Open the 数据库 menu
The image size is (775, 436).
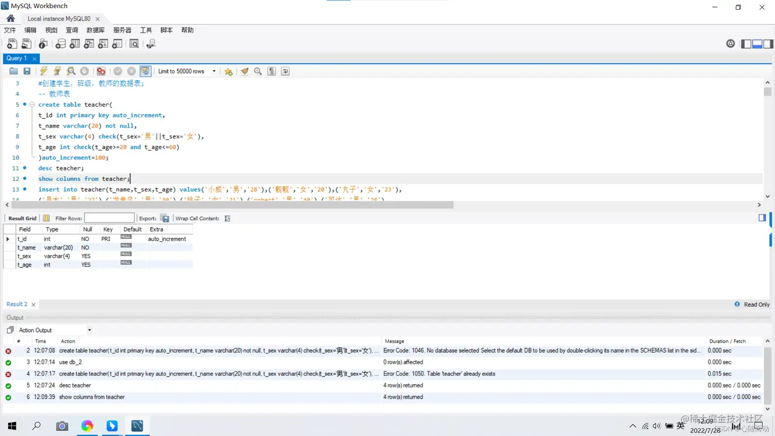point(95,30)
